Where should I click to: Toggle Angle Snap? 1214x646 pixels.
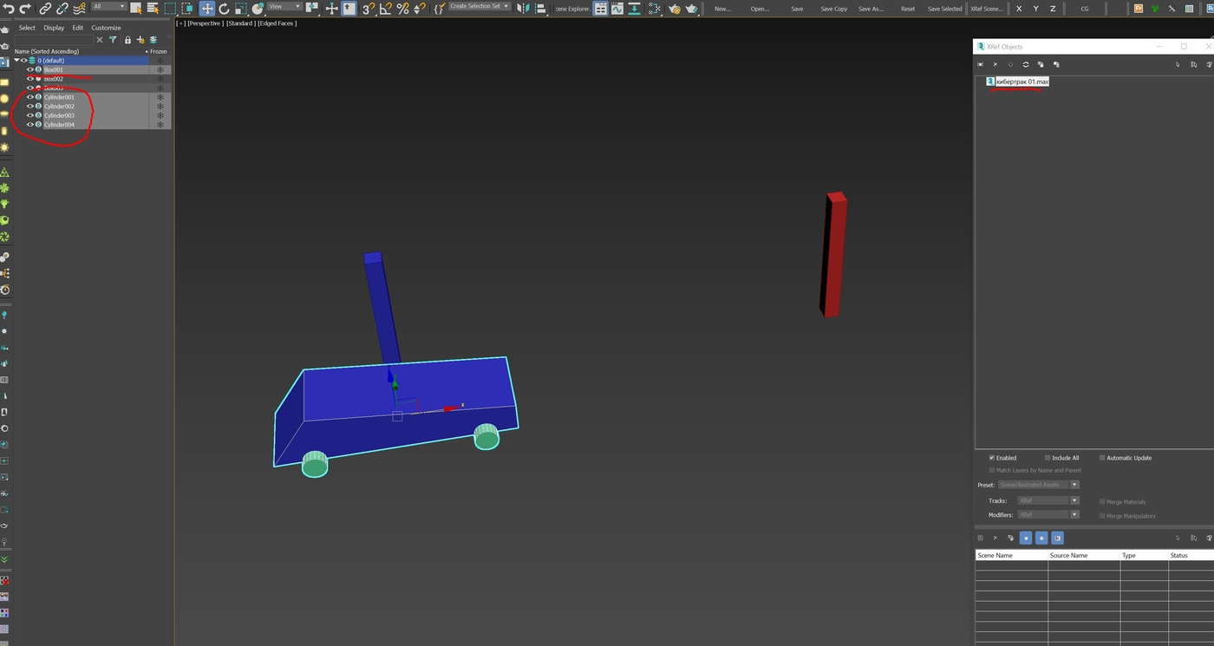tap(385, 8)
